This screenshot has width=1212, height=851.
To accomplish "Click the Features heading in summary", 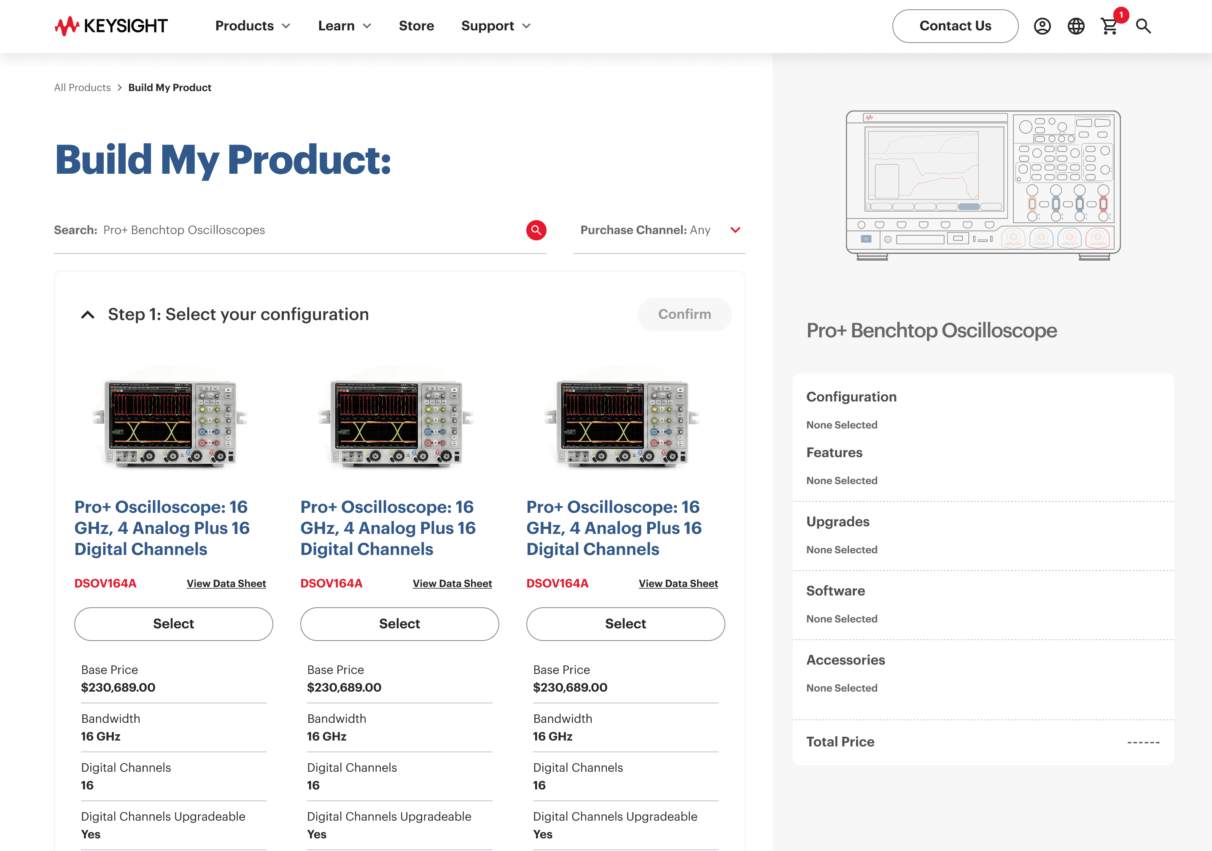I will click(834, 452).
